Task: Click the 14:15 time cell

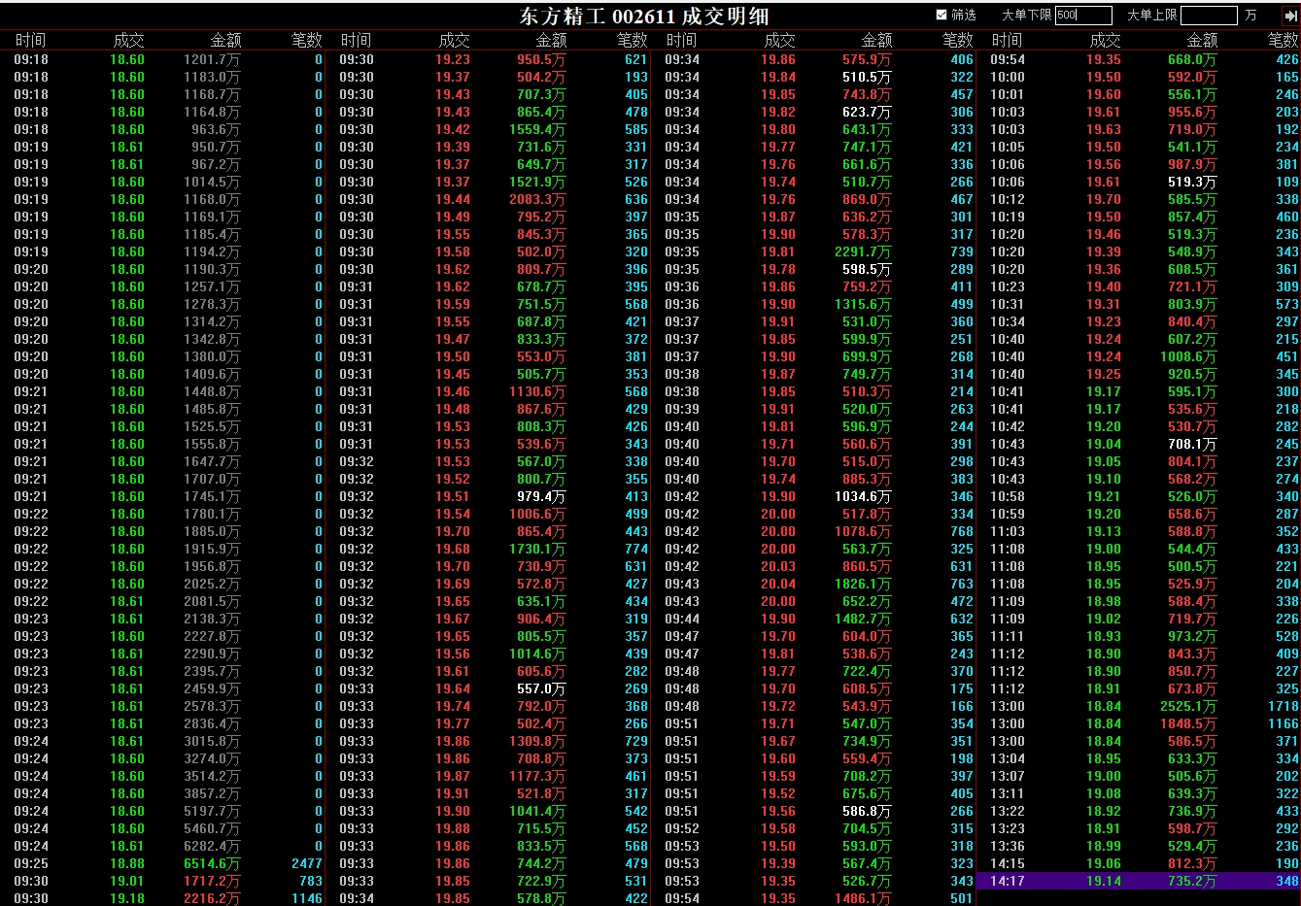Action: (1008, 863)
